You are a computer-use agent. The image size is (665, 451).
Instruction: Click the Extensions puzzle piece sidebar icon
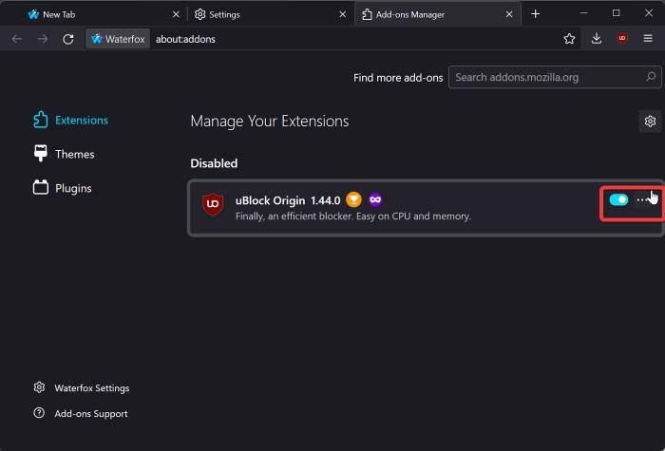pos(40,120)
